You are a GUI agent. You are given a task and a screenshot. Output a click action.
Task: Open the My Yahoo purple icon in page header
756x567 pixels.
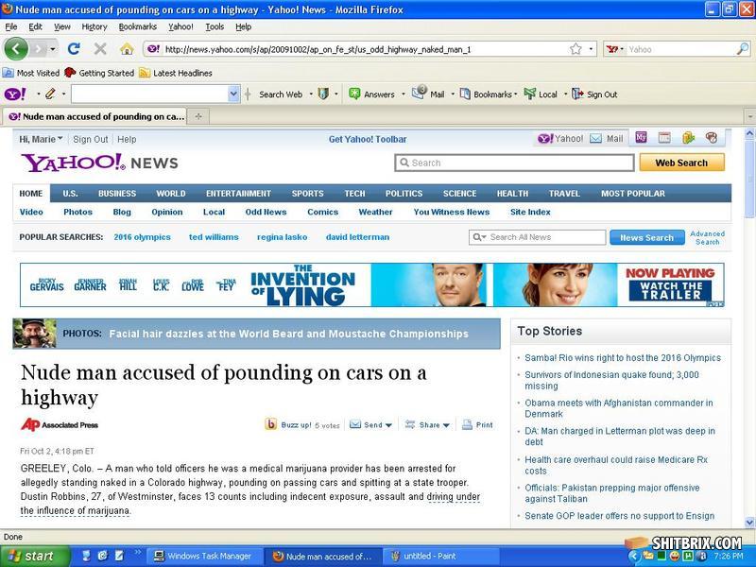point(641,138)
